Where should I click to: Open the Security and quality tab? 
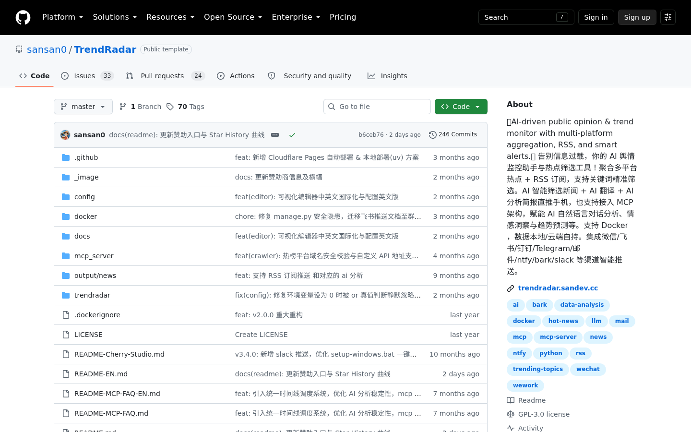pyautogui.click(x=310, y=76)
